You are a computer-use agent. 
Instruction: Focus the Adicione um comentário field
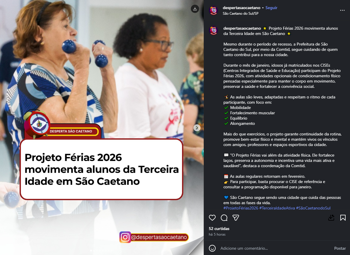(x=275, y=248)
